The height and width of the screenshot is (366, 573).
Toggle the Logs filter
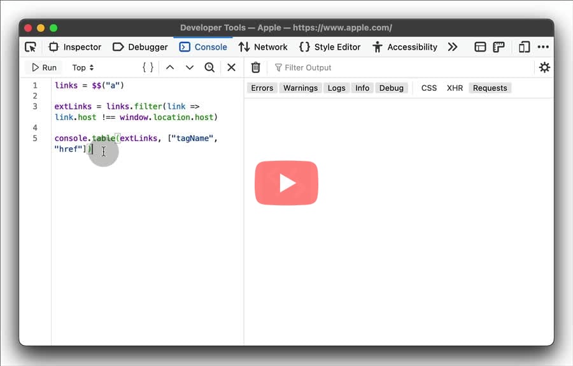(336, 88)
